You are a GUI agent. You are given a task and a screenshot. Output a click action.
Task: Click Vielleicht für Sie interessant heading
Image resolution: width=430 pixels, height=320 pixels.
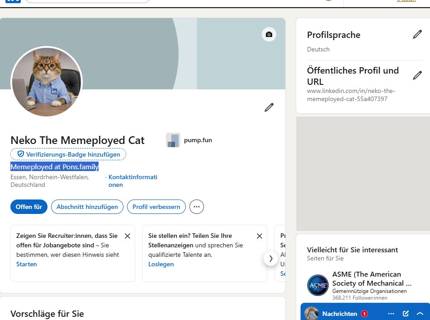click(x=352, y=250)
